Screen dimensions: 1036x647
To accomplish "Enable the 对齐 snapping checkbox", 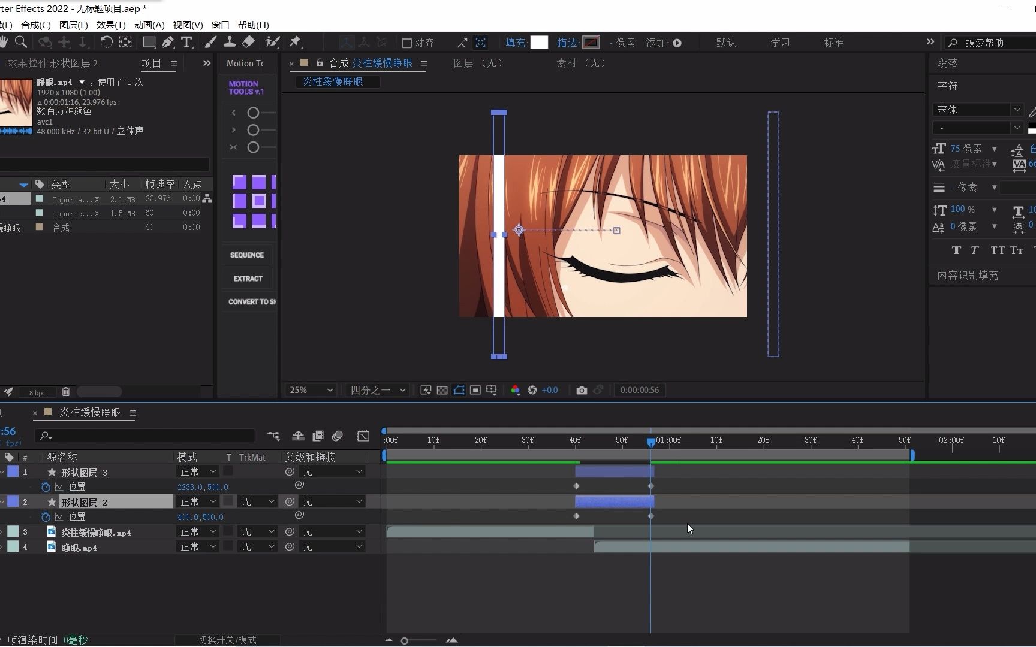I will 406,43.
